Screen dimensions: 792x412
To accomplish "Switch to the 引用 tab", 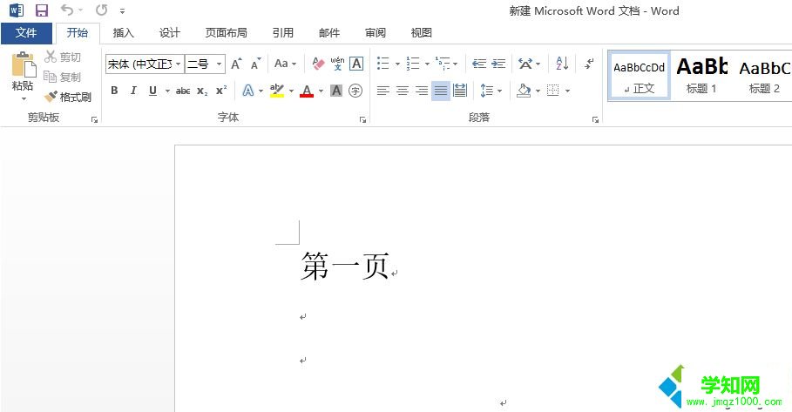I will pos(283,33).
